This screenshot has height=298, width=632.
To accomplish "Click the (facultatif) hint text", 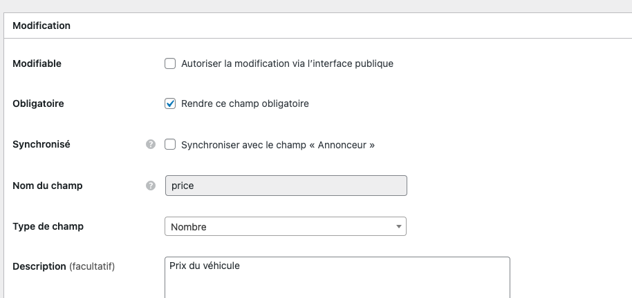I will 92,267.
